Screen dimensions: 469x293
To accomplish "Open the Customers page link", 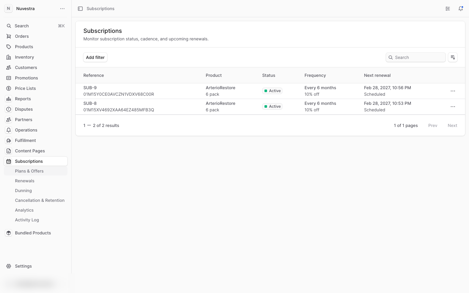I will click(x=36, y=67).
